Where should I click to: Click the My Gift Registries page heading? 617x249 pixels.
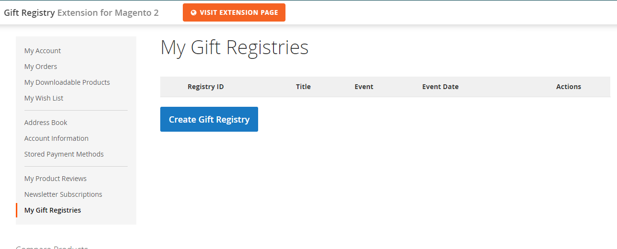point(234,48)
